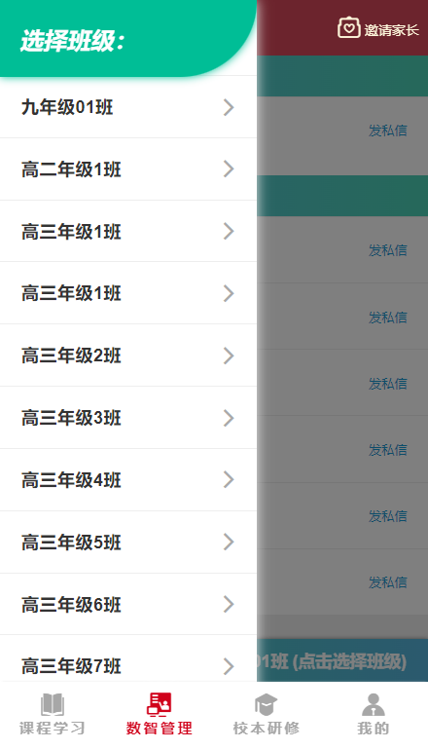Switch to the 课程学习 tab label

point(53,729)
